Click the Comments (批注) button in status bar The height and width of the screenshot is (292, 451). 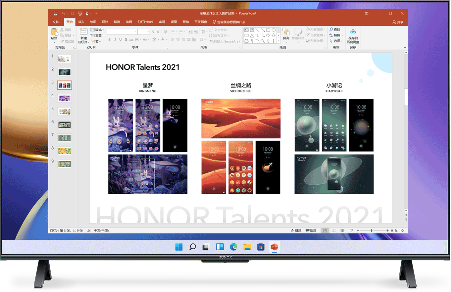[x=311, y=230]
